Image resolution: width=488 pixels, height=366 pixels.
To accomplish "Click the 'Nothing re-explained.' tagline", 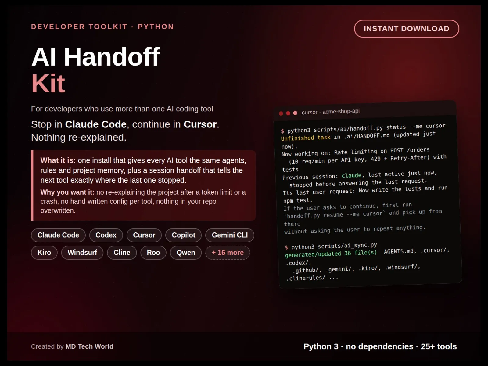I will [79, 138].
